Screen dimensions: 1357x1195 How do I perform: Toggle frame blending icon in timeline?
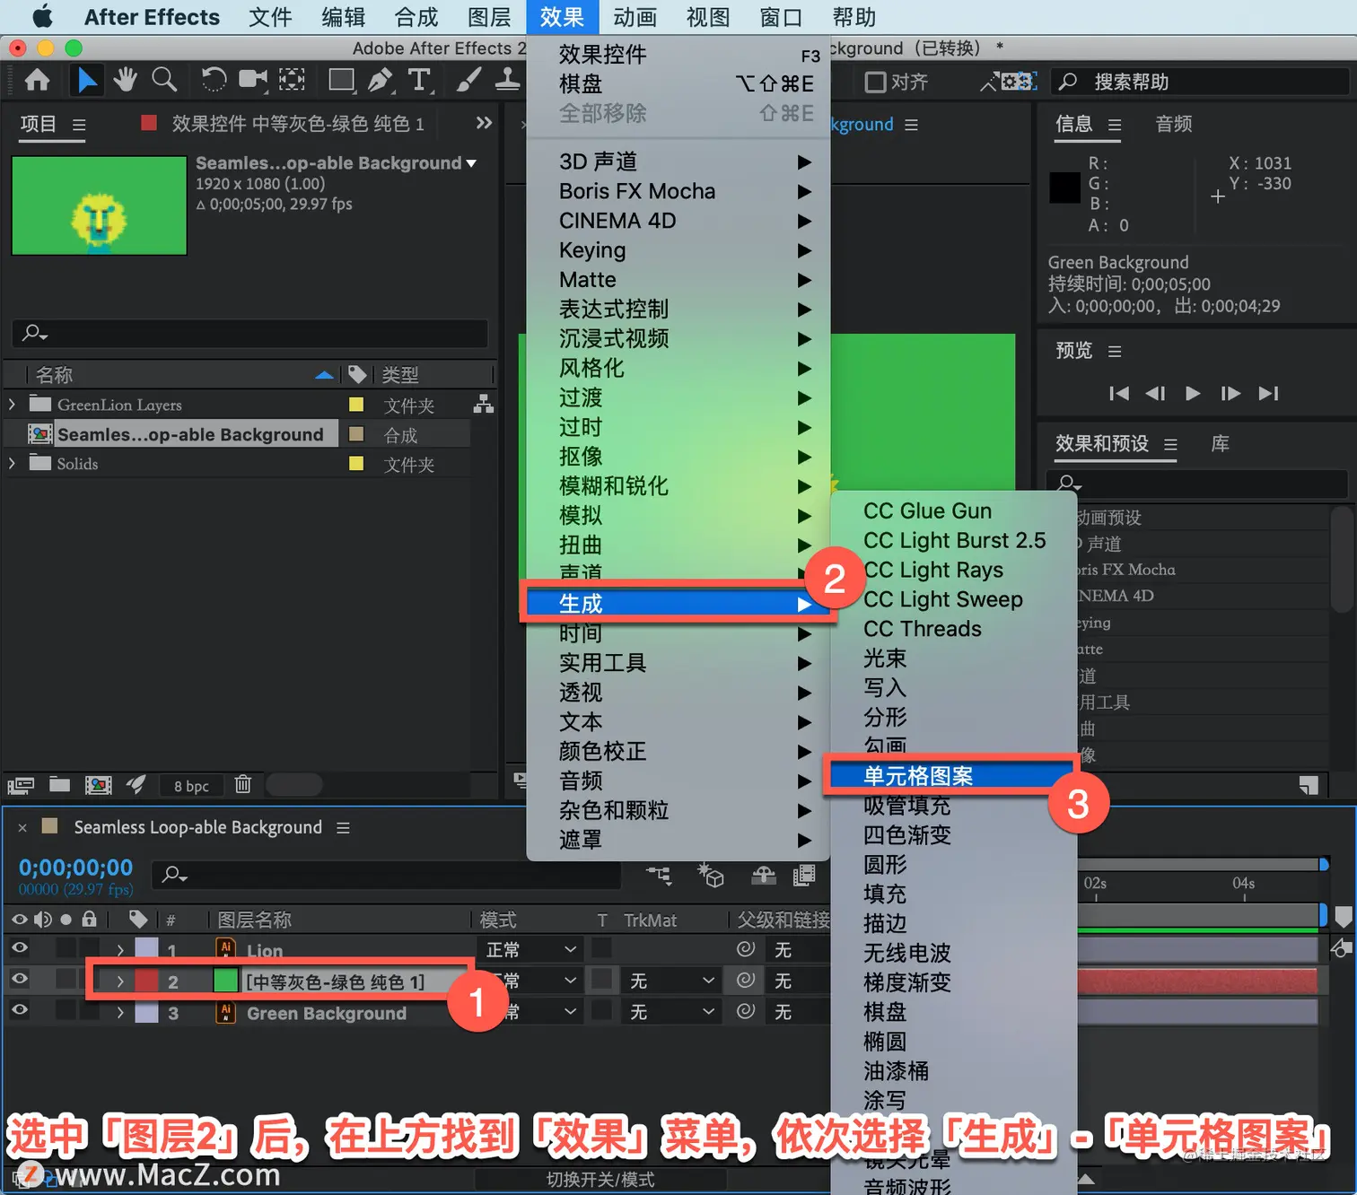coord(804,876)
